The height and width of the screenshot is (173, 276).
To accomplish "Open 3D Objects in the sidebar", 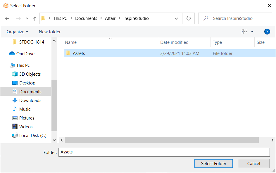I will [30, 74].
